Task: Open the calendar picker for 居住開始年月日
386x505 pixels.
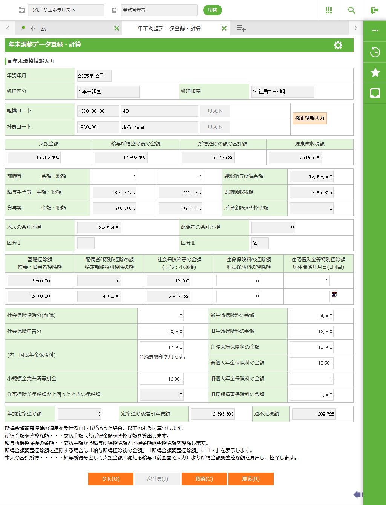Action: point(334,294)
